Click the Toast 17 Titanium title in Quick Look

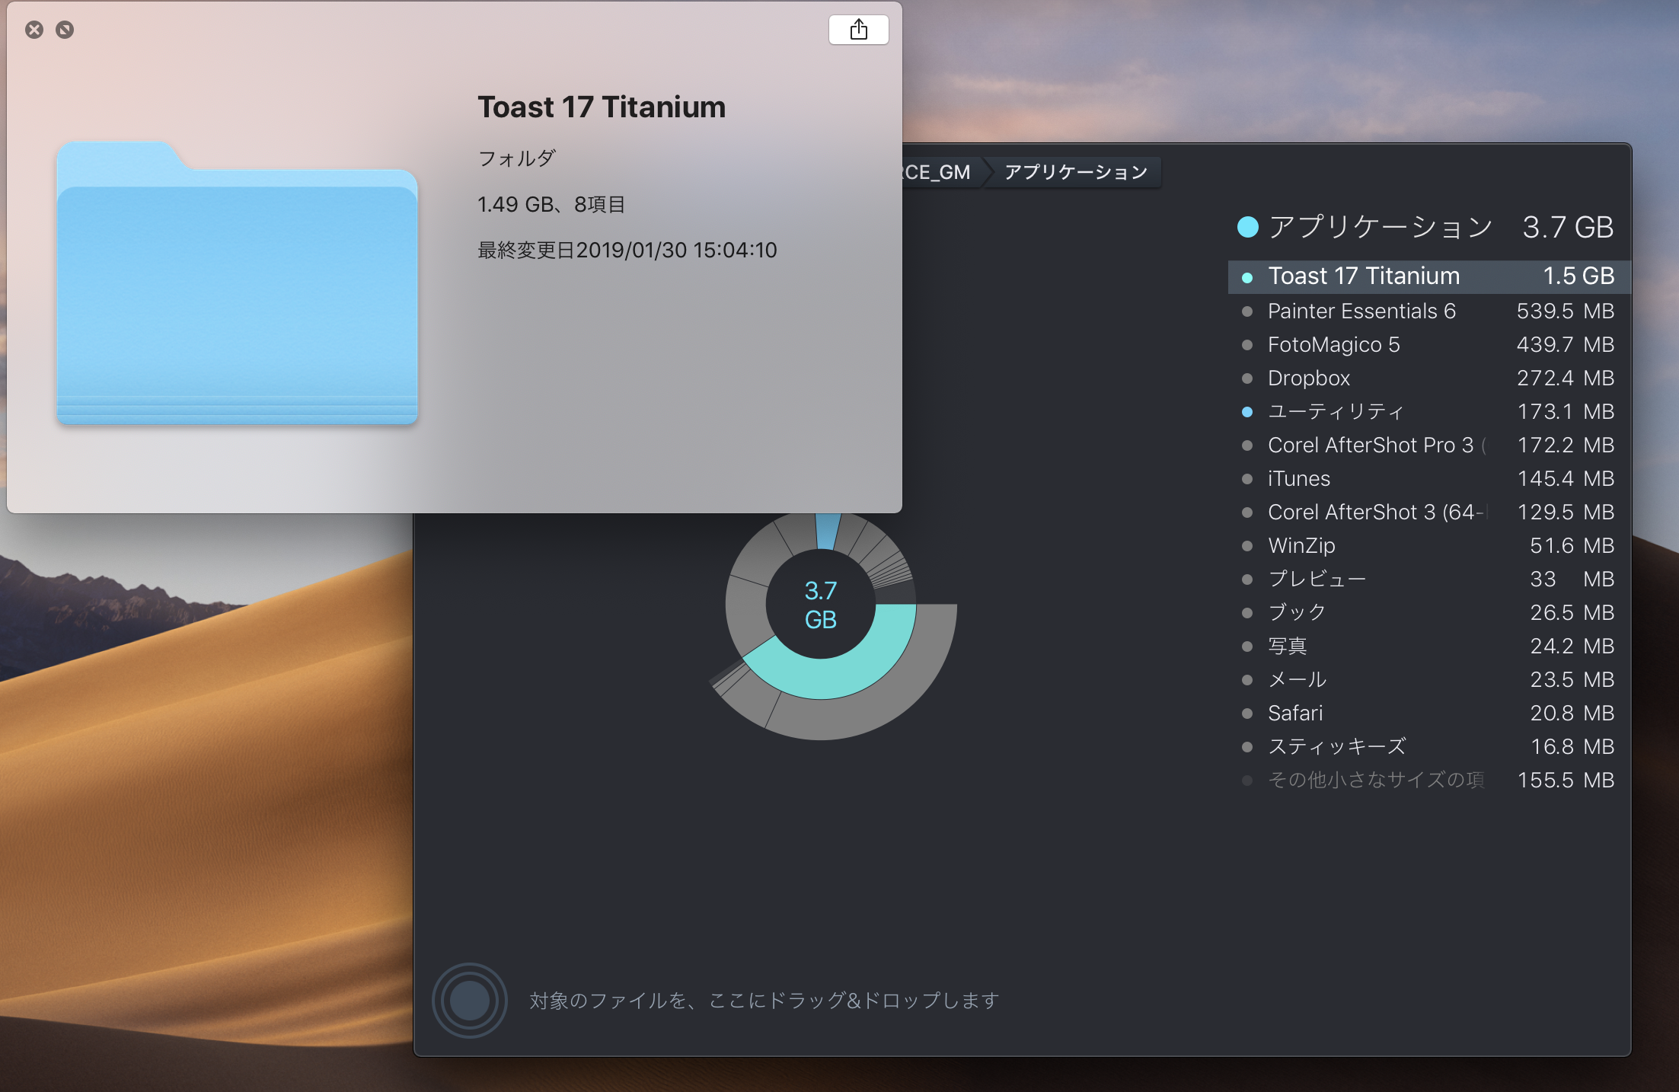pyautogui.click(x=602, y=107)
